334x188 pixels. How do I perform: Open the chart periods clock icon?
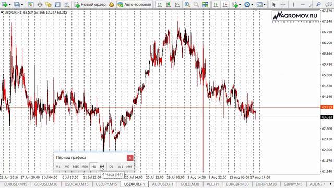(247, 4)
